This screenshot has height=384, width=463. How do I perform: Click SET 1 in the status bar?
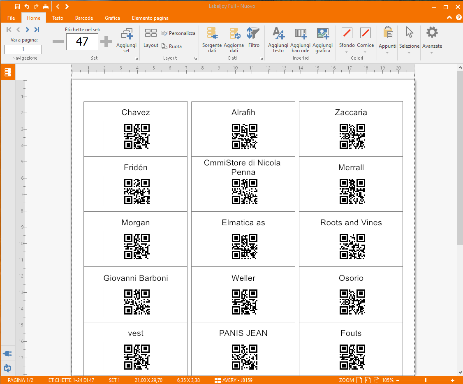click(x=114, y=380)
